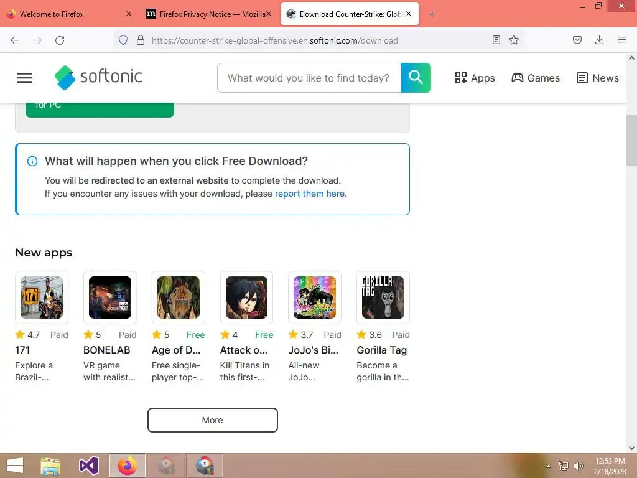
Task: Open the Firefox application menu
Action: click(622, 40)
